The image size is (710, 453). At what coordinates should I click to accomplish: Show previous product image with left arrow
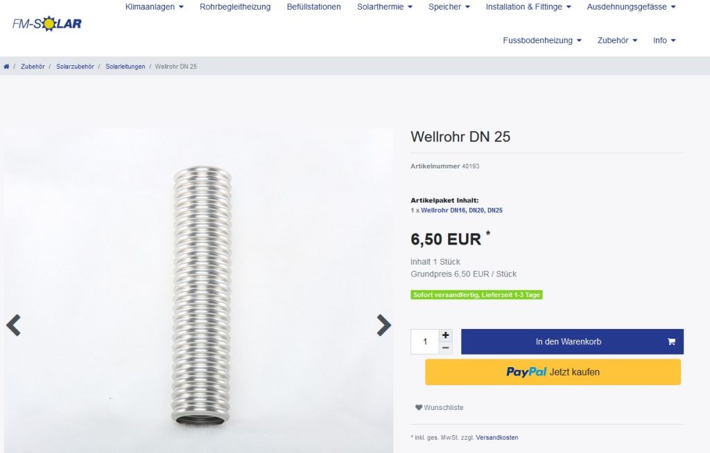[14, 325]
